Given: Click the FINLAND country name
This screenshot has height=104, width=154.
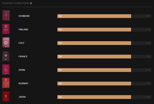Looking at the screenshot, I should (x=23, y=30).
